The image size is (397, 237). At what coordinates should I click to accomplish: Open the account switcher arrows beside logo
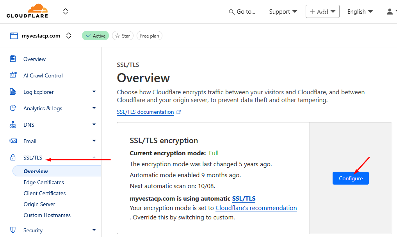point(66,11)
